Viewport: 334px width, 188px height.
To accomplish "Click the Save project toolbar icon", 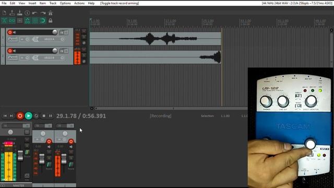I will 20,13.
